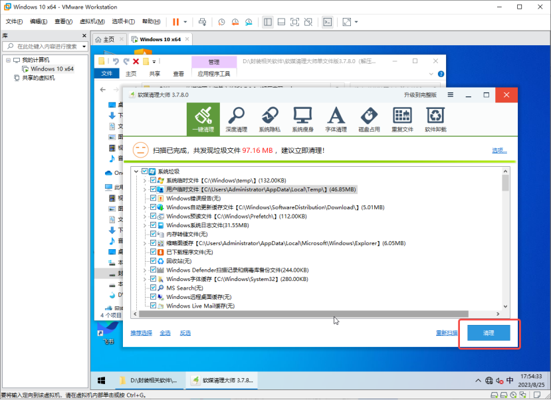
Task: Toggle the thumbnail bar view icon
Action: [x=281, y=22]
